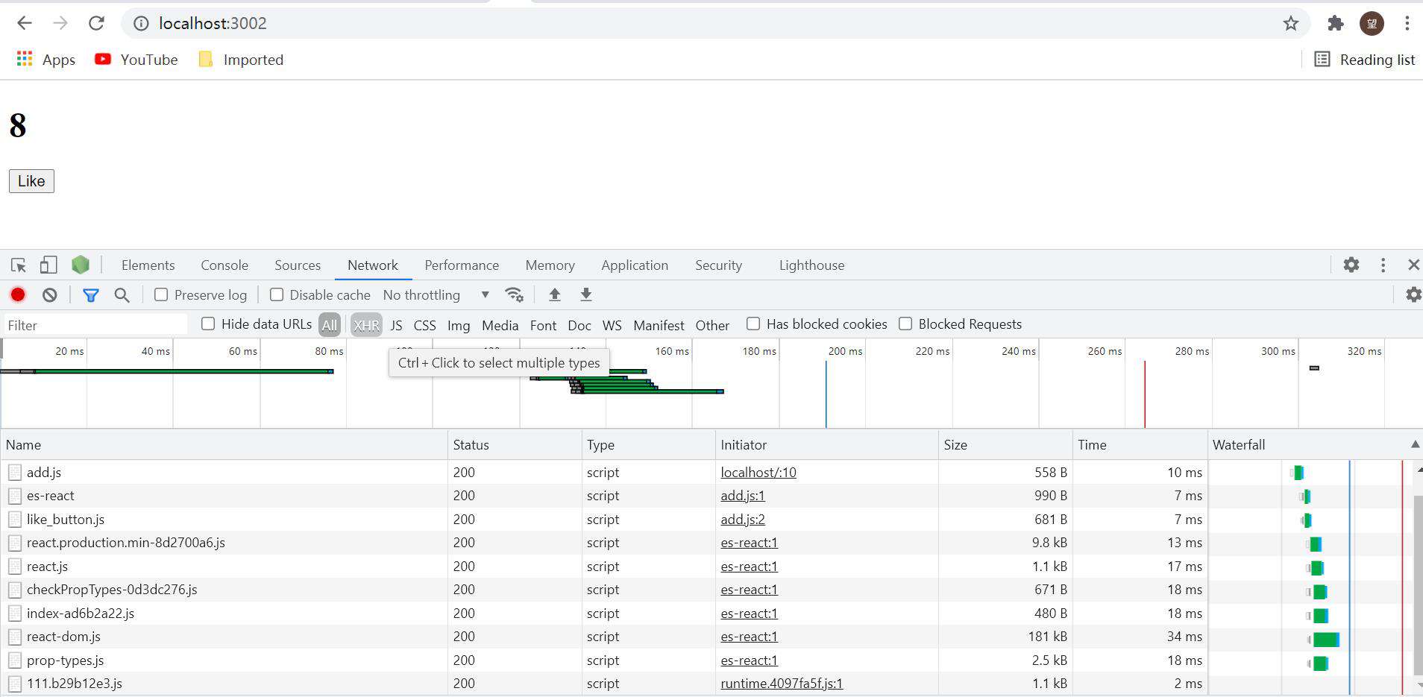Filter requests by Doc type

point(579,325)
